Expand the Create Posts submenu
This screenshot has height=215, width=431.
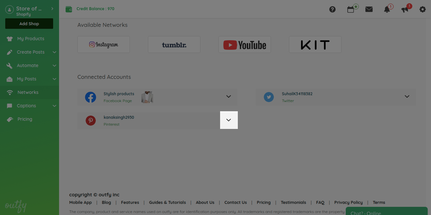[54, 52]
